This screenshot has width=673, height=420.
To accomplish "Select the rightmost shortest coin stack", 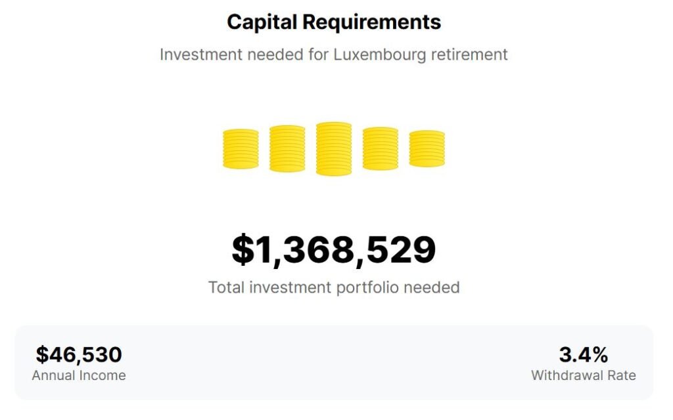I will (x=427, y=149).
